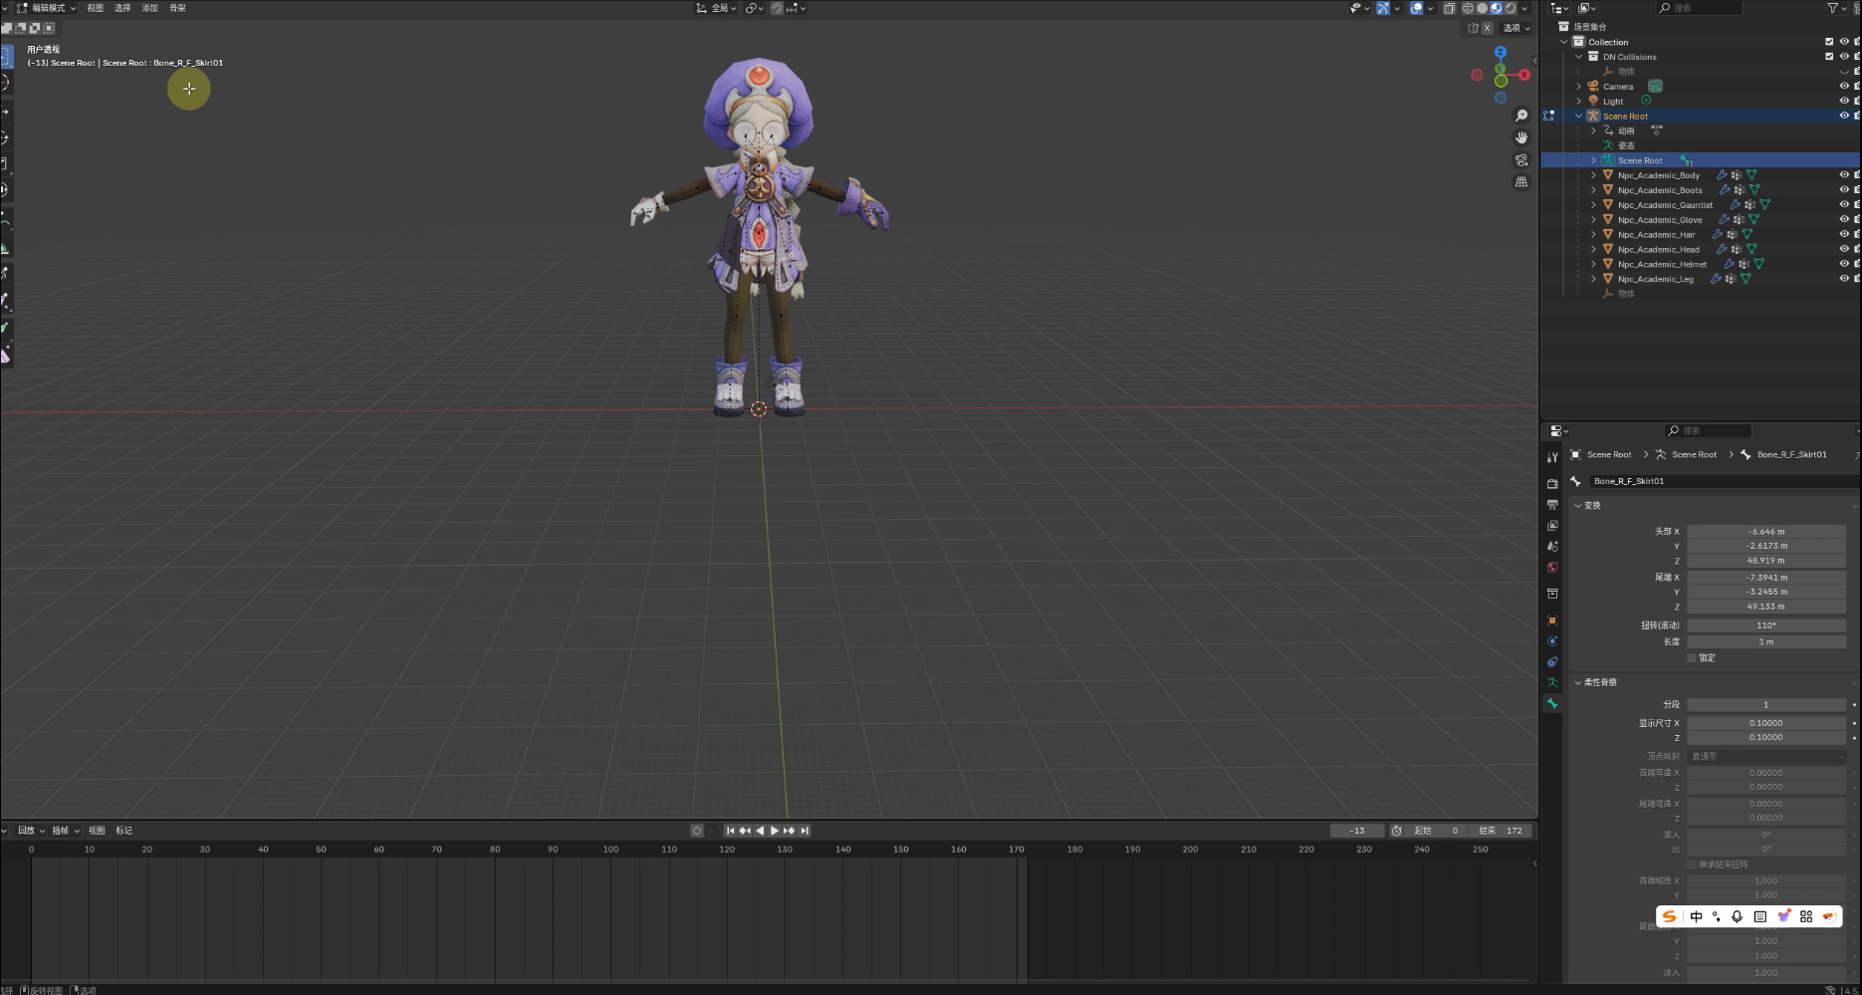1862x995 pixels.
Task: Open the Collection properties tab
Action: click(1552, 594)
